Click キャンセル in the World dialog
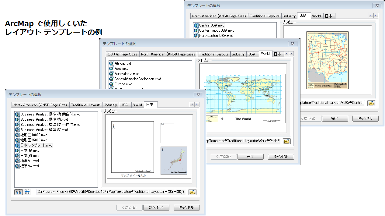Screen dimensions: 385x216 point(281,157)
